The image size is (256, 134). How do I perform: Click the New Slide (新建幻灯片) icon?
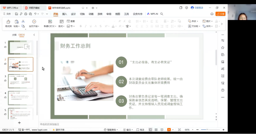(x=50, y=22)
